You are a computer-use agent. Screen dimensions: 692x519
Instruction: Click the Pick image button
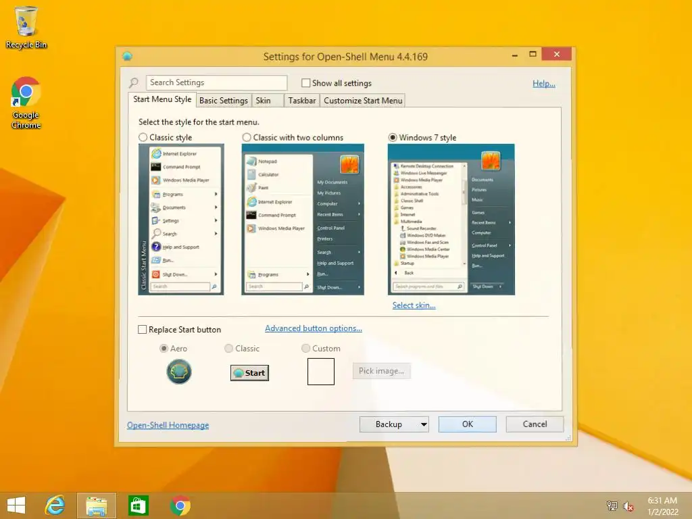click(x=381, y=371)
